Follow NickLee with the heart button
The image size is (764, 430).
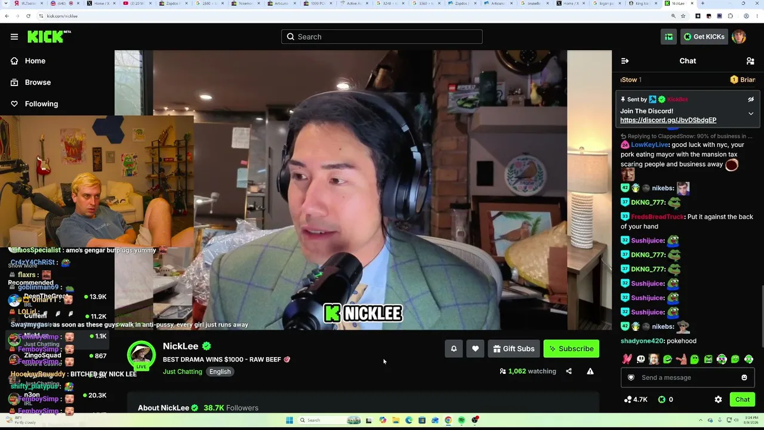coord(475,349)
